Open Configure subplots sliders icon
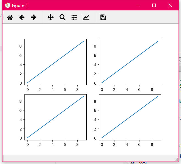Viewport: 181px width, 164px height. click(74, 17)
